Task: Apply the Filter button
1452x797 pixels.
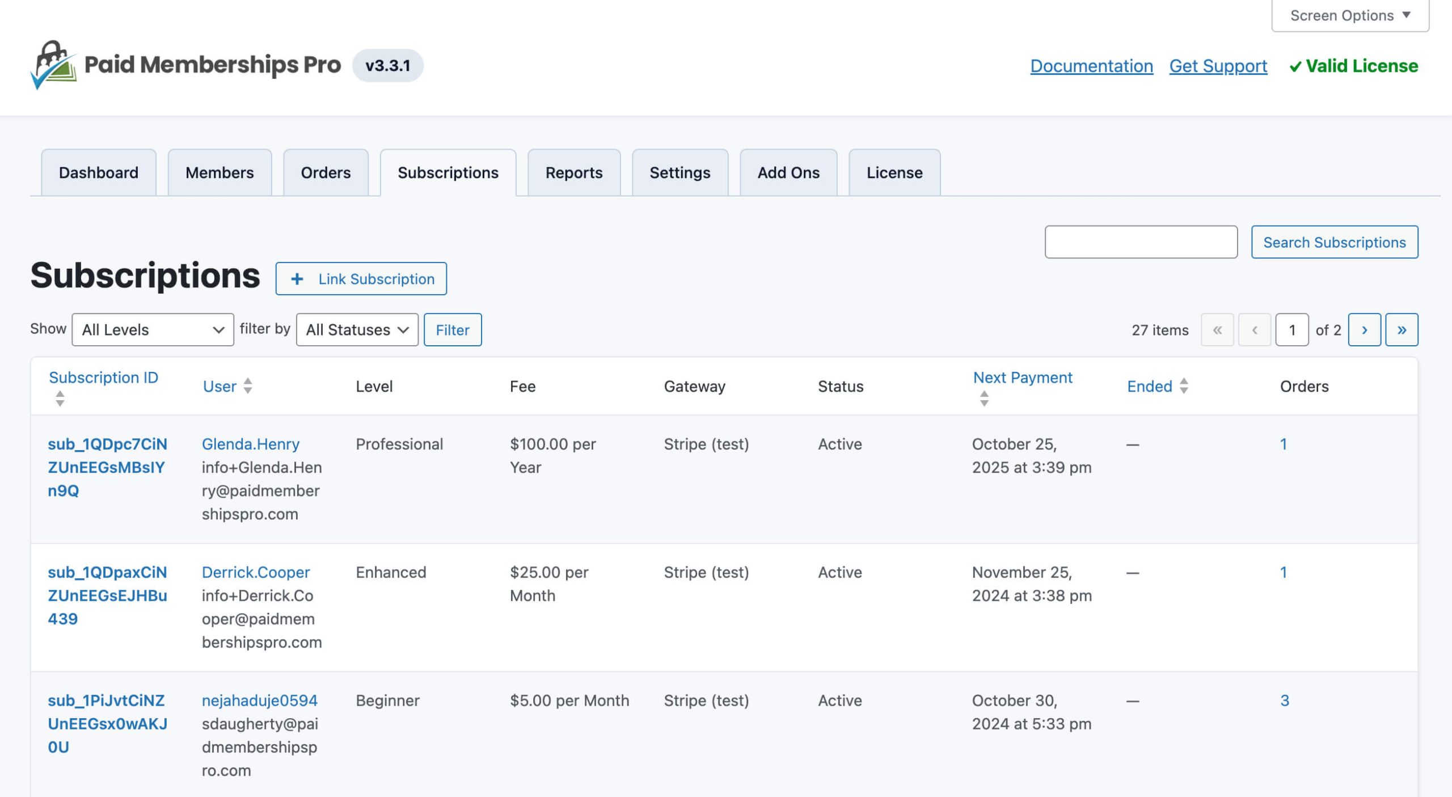Action: coord(453,329)
